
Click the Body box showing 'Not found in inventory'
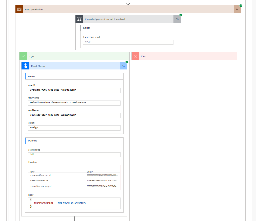point(74,203)
